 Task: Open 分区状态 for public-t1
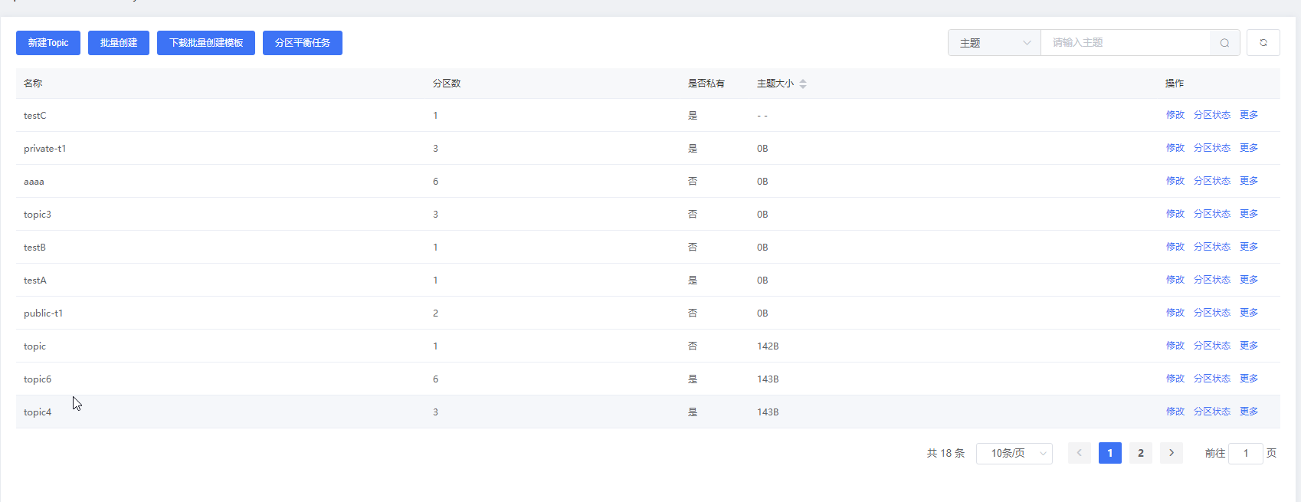click(1212, 313)
